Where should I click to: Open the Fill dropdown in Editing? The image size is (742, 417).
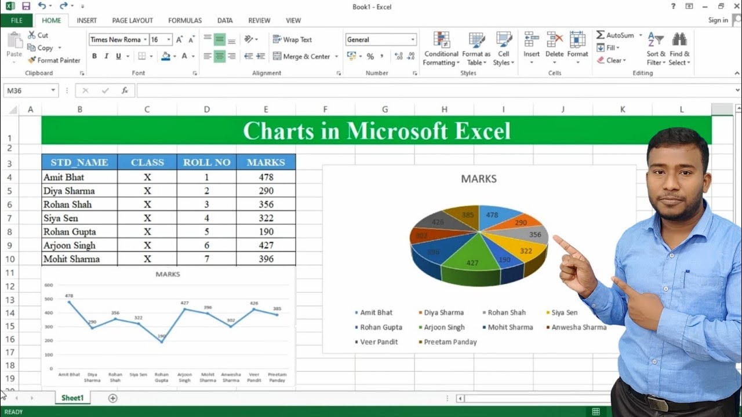point(609,48)
